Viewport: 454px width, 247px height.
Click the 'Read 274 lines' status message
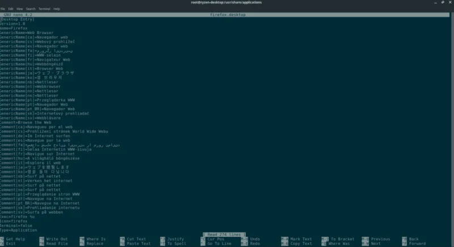(224, 235)
